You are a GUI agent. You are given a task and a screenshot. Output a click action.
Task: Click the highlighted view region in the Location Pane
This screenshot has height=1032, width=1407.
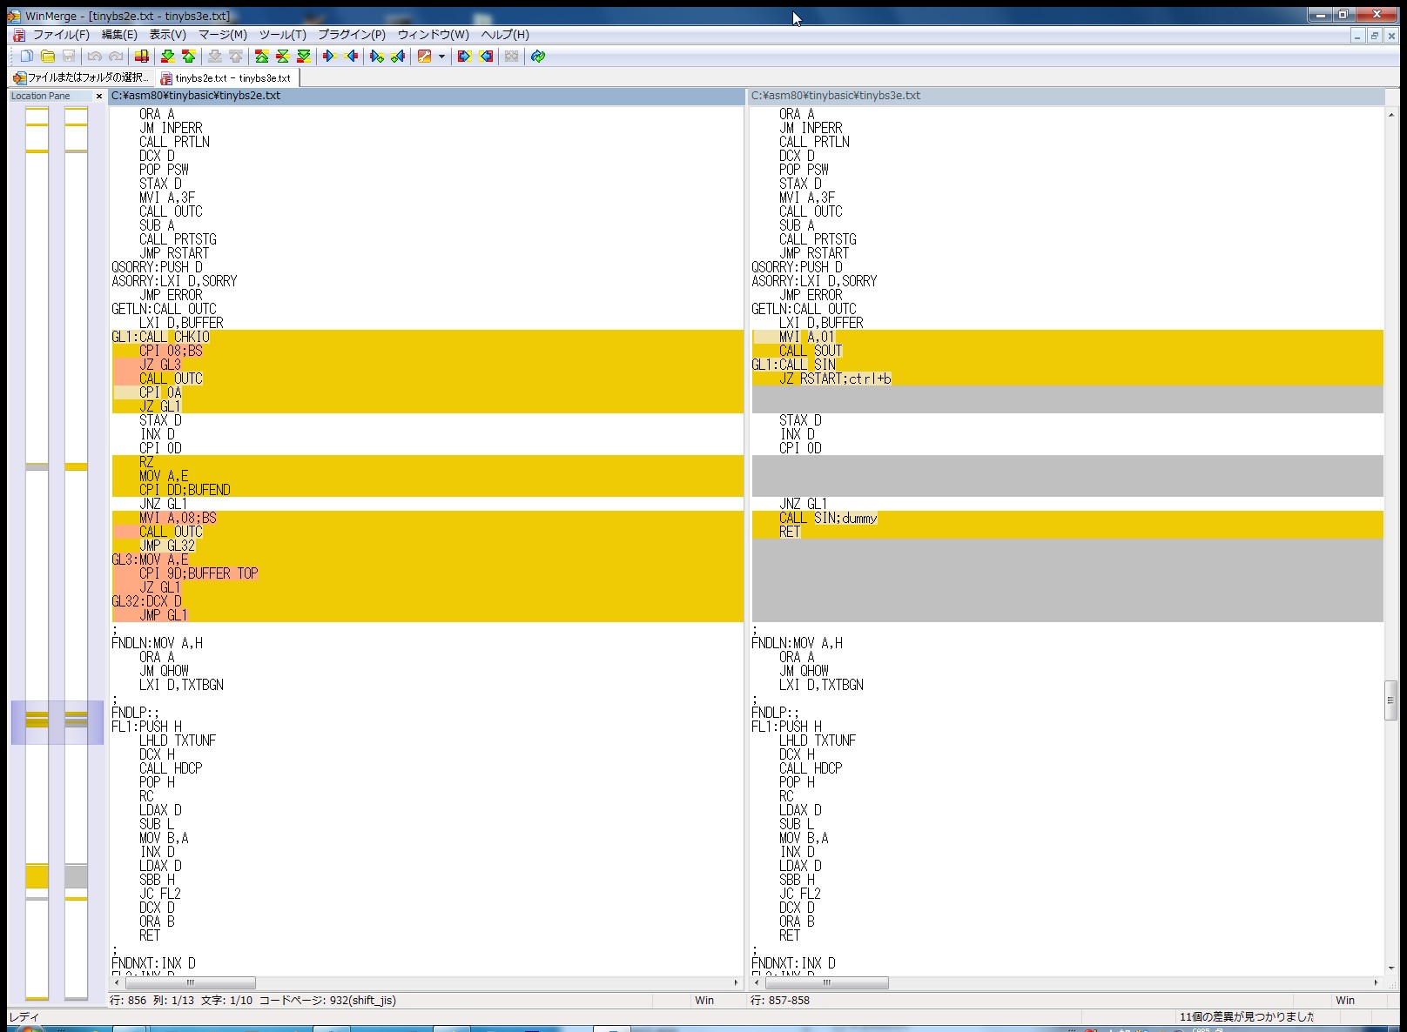point(57,723)
